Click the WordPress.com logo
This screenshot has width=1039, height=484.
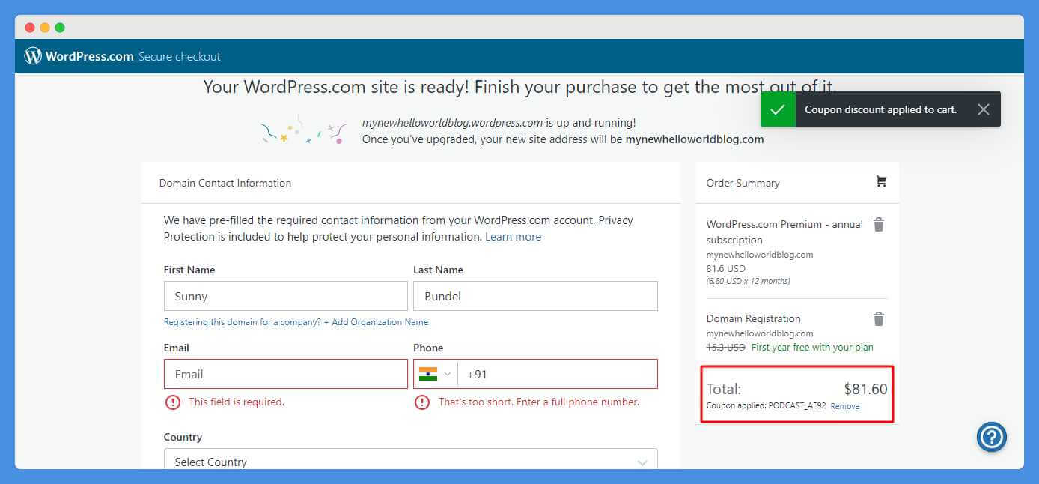point(32,55)
